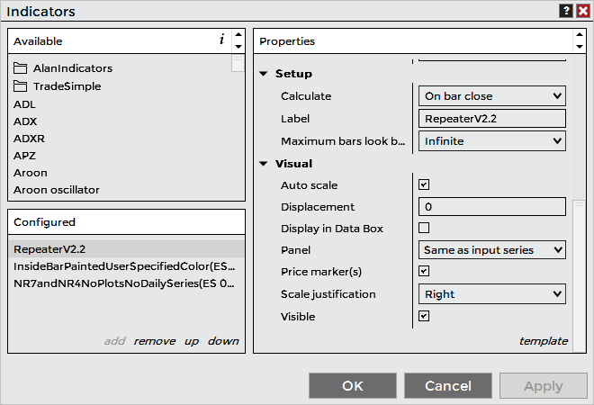Click the remove link

(156, 341)
